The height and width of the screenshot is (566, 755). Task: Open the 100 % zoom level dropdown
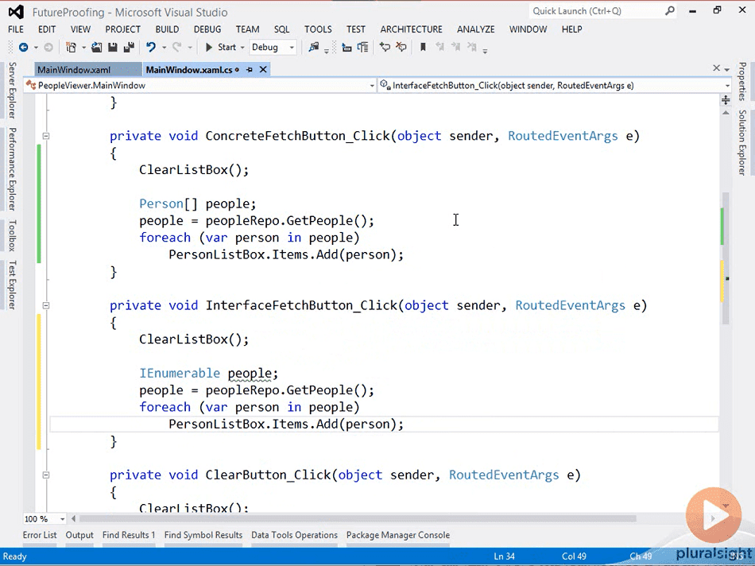(x=63, y=519)
